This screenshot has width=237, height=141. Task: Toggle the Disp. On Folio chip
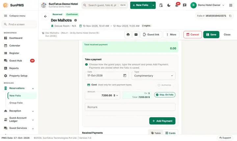(x=165, y=95)
